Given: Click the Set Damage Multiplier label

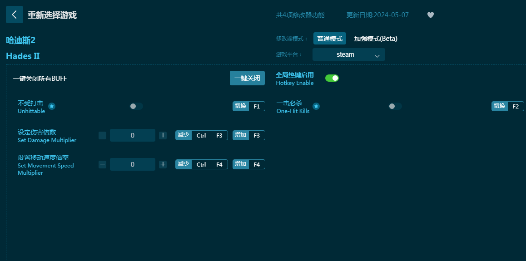Looking at the screenshot, I should point(47,140).
